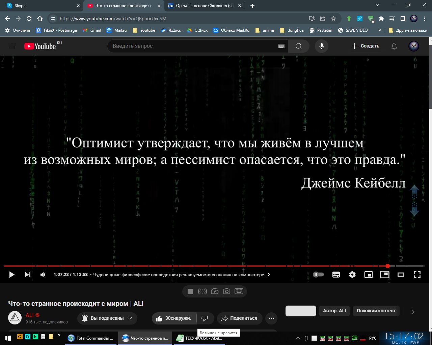Image resolution: width=432 pixels, height=345 pixels.
Task: Play the video
Action: [x=12, y=275]
